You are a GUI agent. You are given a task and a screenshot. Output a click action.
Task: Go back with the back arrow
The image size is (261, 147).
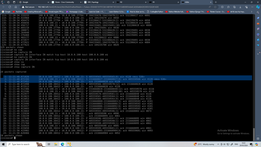4,7
